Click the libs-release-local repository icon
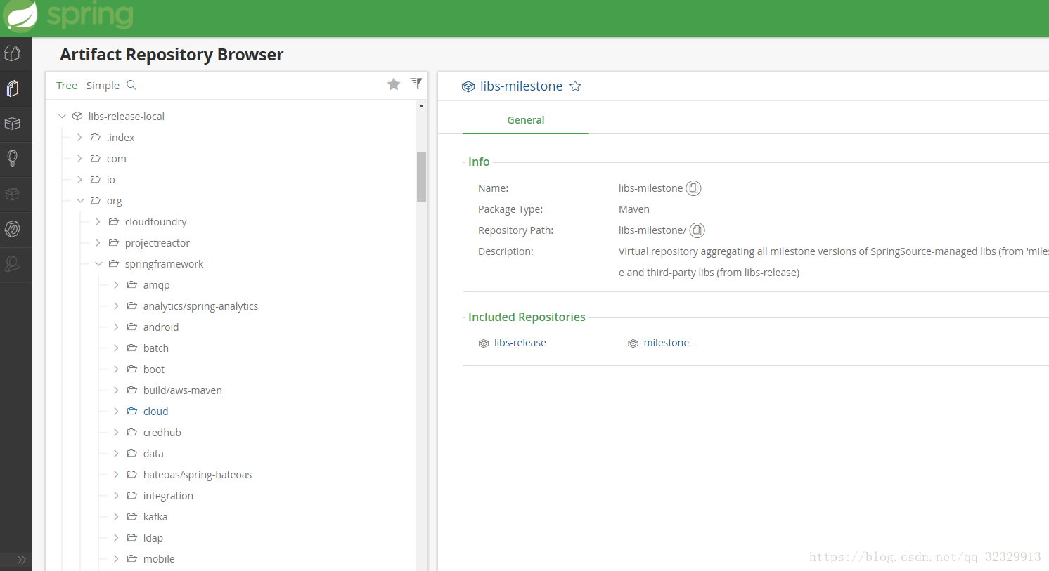 [77, 117]
